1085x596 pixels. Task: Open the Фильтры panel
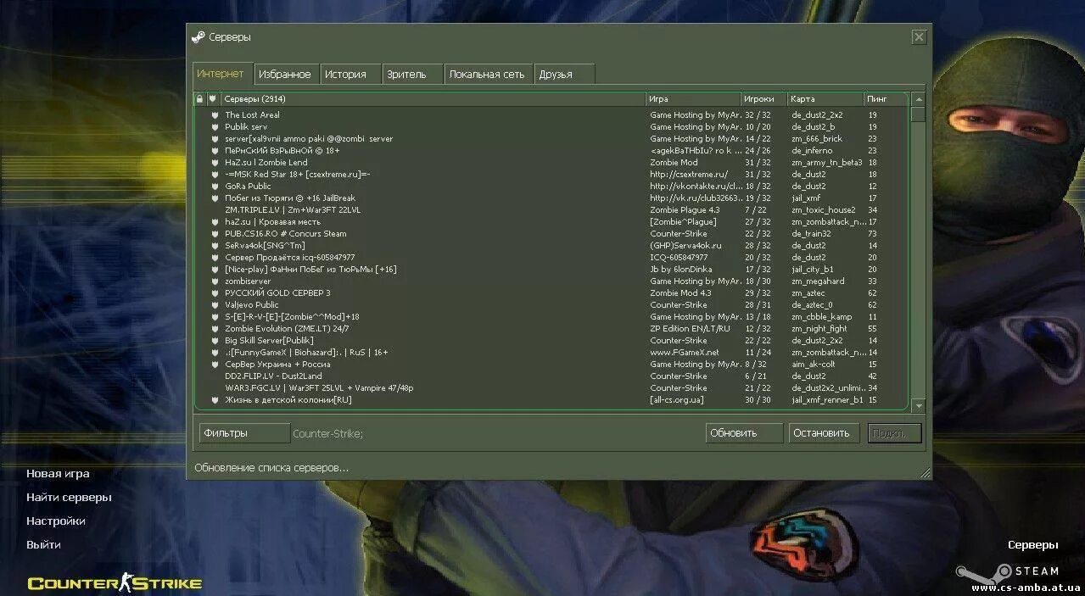(243, 432)
